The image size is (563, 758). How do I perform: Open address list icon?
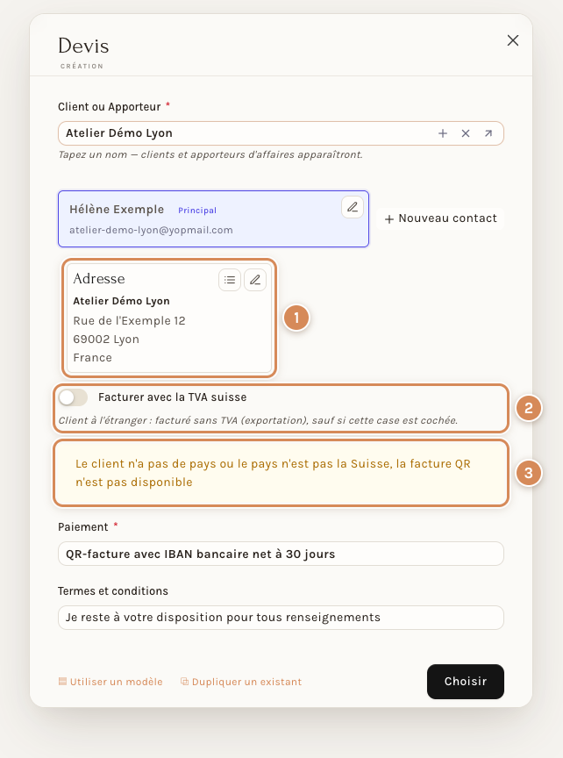tap(230, 280)
